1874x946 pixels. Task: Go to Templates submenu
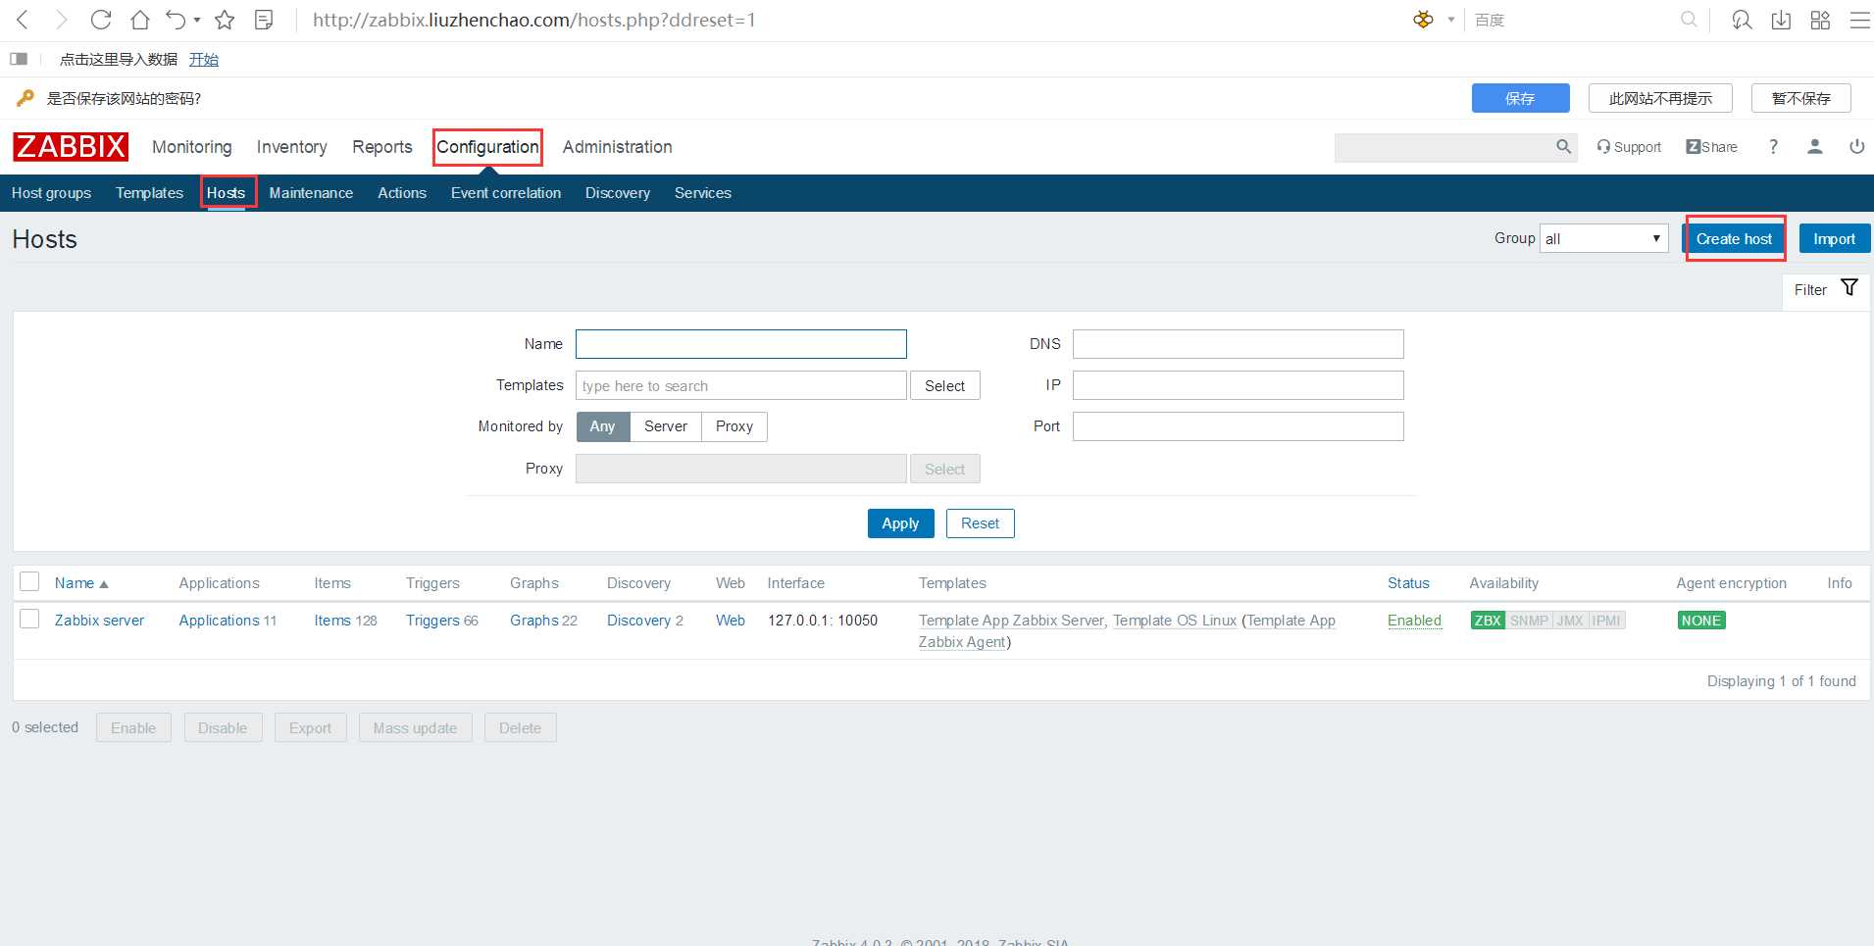[149, 193]
